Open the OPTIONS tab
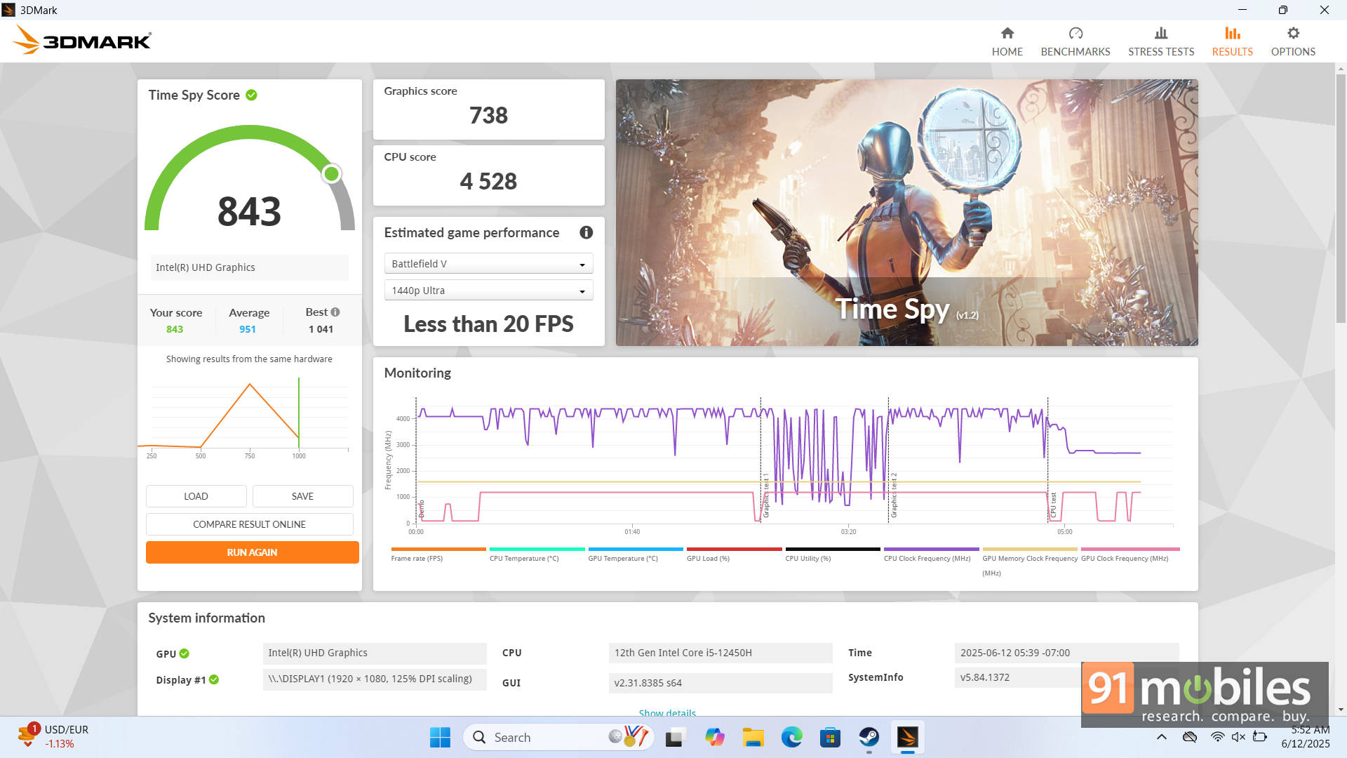 1292,42
